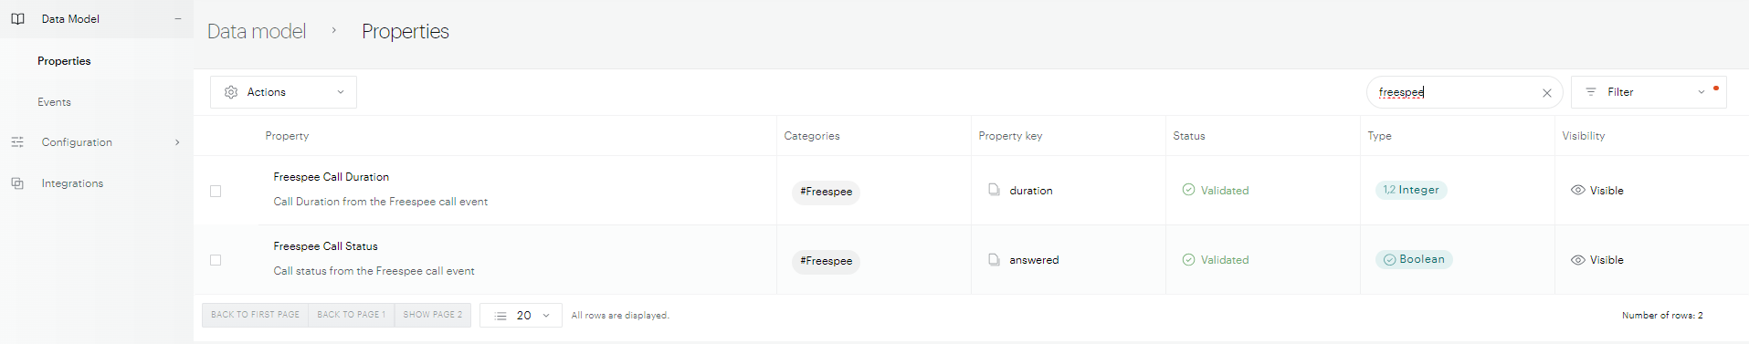The image size is (1749, 344).
Task: Check the Freespee Call Status row checkbox
Action: (x=216, y=260)
